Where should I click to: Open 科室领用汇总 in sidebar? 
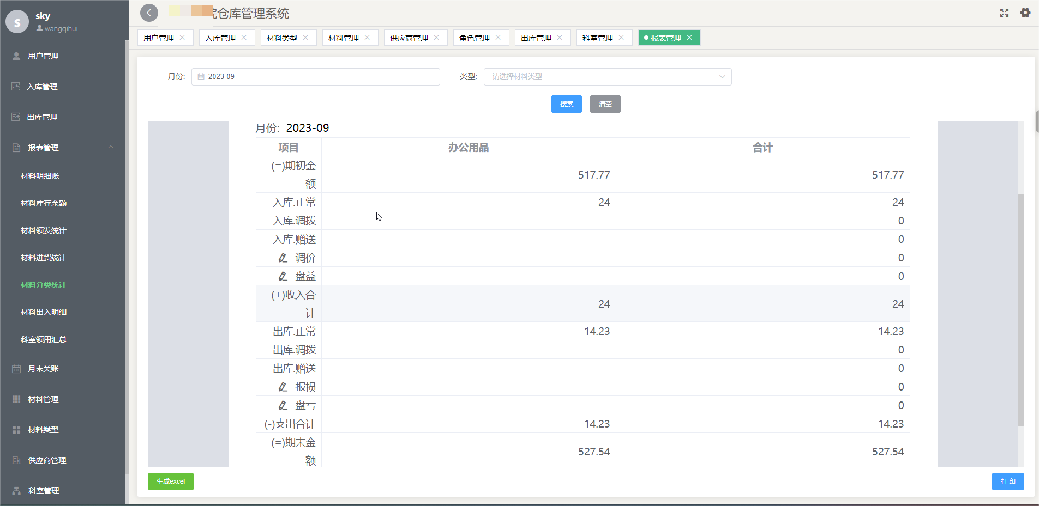44,339
